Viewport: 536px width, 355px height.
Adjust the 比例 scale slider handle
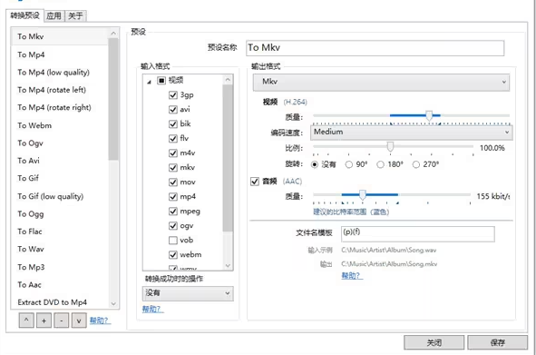point(390,146)
